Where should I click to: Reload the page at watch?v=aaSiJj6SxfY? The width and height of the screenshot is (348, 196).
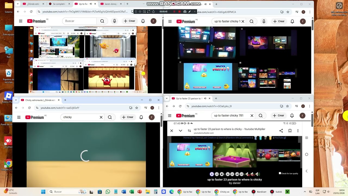click(29, 108)
